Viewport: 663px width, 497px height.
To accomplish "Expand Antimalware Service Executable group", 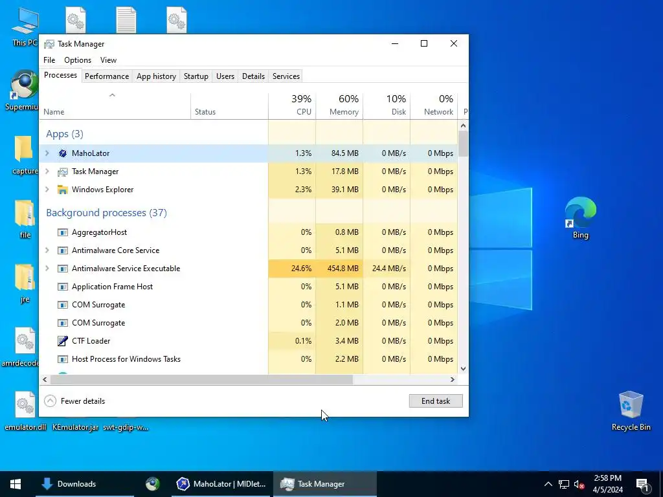I will pos(47,269).
